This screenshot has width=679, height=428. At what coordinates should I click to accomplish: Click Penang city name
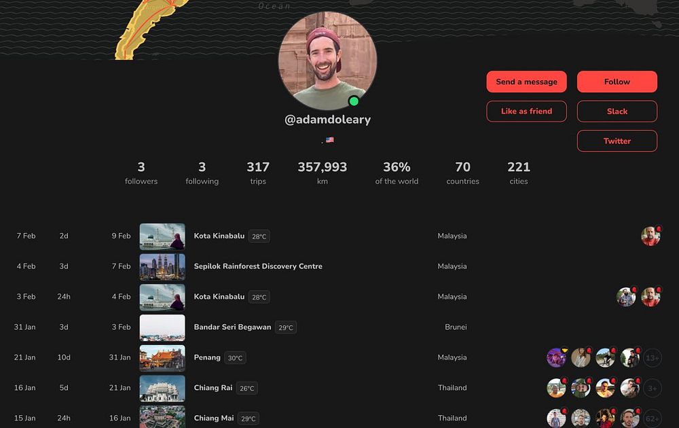click(x=207, y=357)
